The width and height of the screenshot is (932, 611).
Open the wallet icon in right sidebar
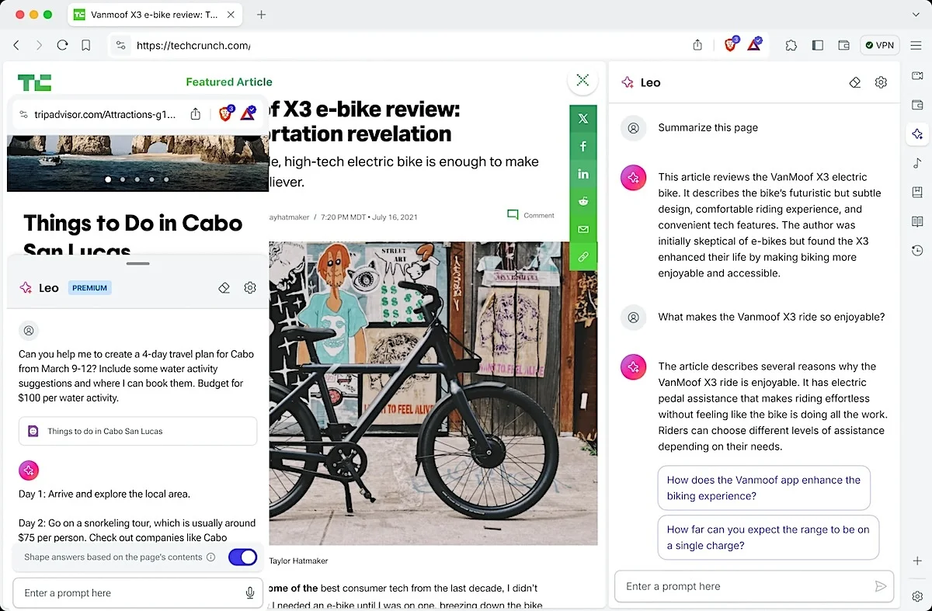[917, 105]
